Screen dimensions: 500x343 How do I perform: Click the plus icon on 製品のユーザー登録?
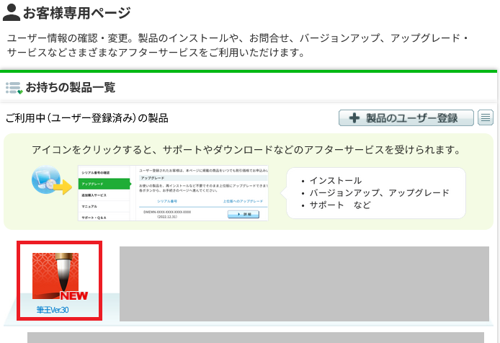(x=354, y=118)
